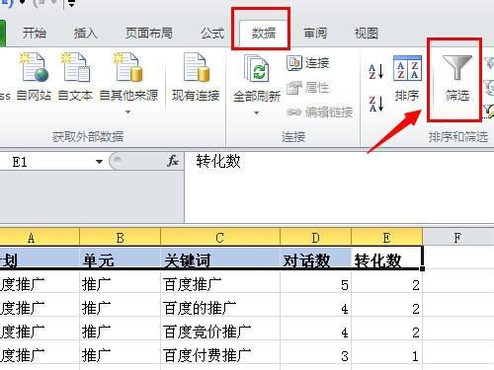Click the Name Box showing E1
The width and height of the screenshot is (494, 370).
pyautogui.click(x=46, y=162)
